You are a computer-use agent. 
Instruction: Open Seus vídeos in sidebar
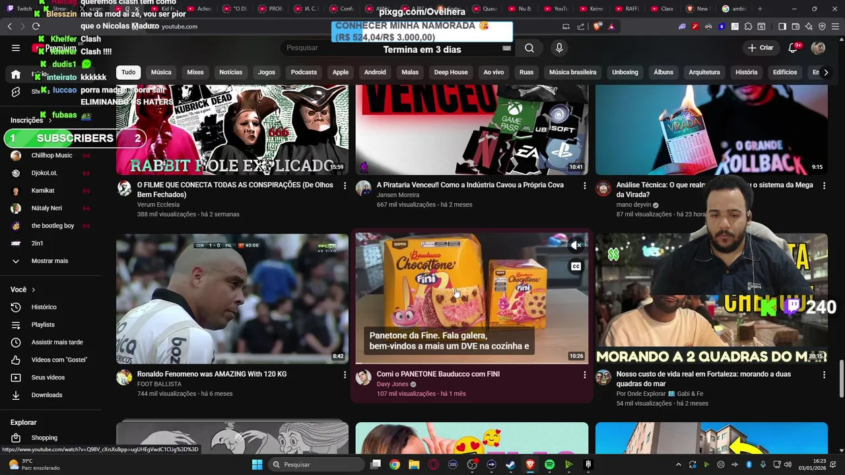(x=50, y=377)
